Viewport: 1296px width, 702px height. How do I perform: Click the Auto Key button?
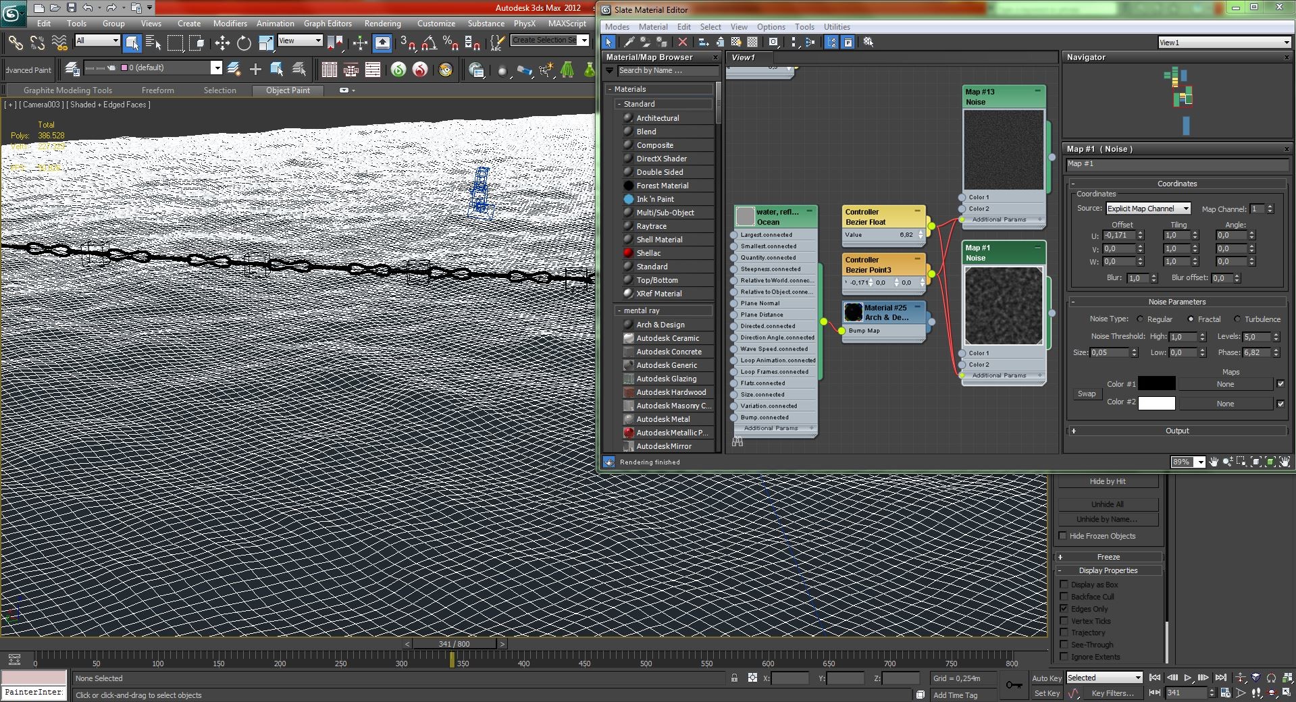[x=1046, y=678]
